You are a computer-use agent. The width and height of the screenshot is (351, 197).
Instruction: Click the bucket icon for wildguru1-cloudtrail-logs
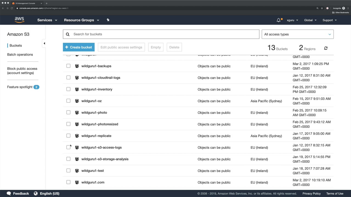77,78
